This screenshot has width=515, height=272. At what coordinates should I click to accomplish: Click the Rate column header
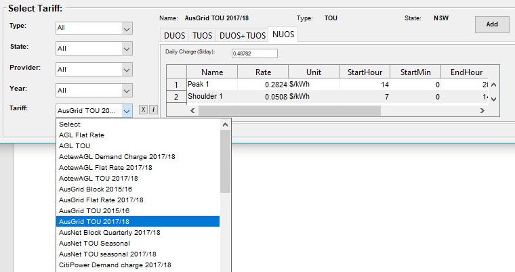(x=263, y=72)
